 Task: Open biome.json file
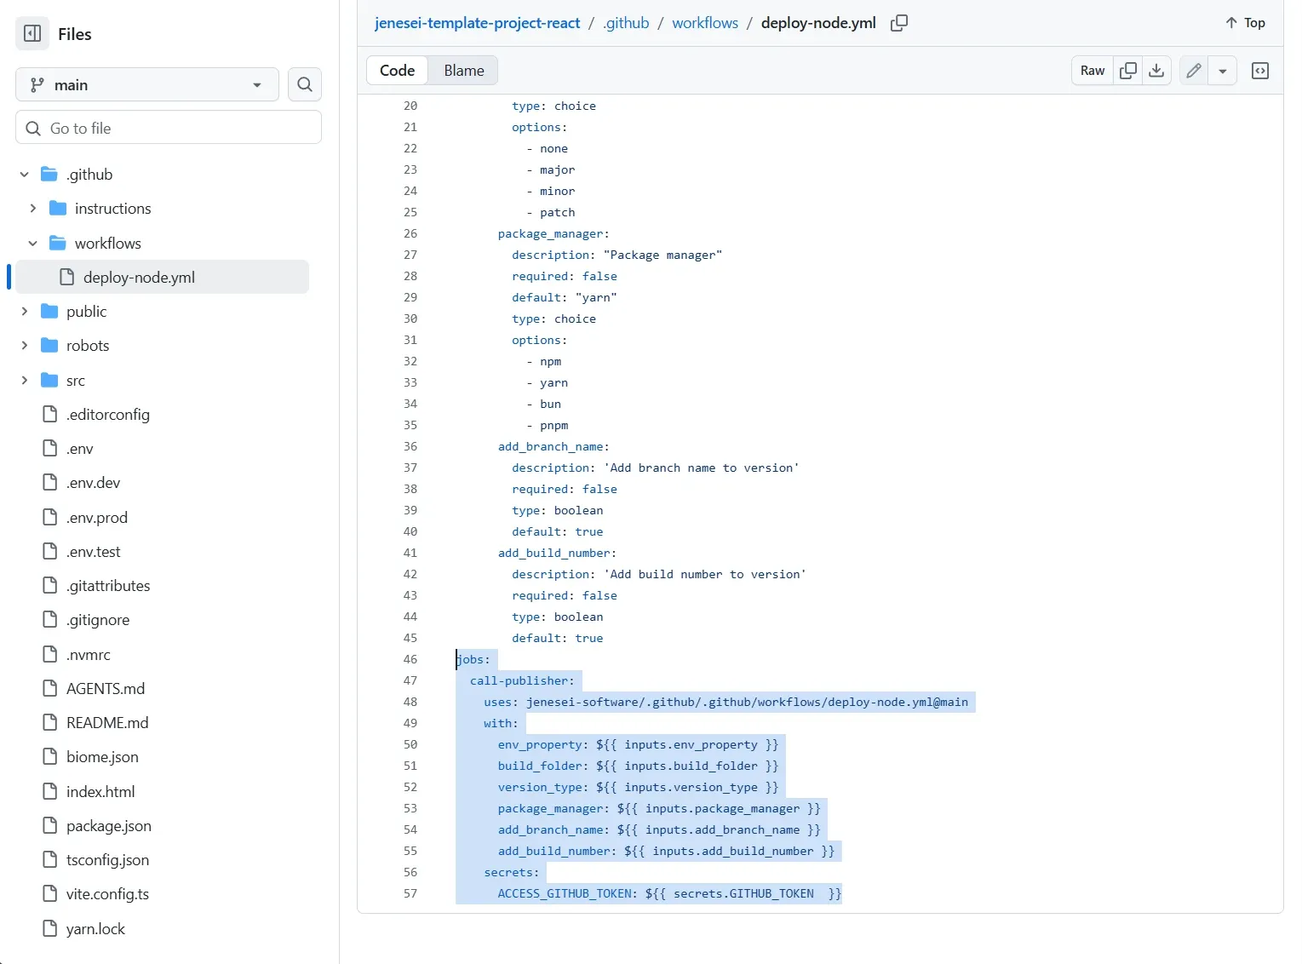pos(102,757)
